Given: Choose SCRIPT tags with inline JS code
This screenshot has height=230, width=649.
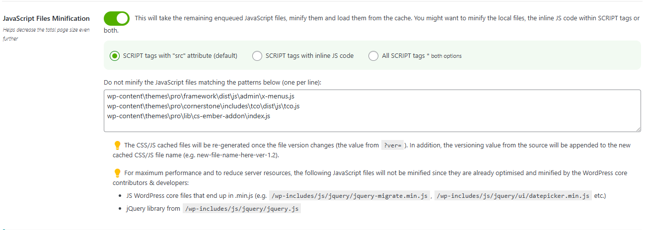Looking at the screenshot, I should 257,56.
